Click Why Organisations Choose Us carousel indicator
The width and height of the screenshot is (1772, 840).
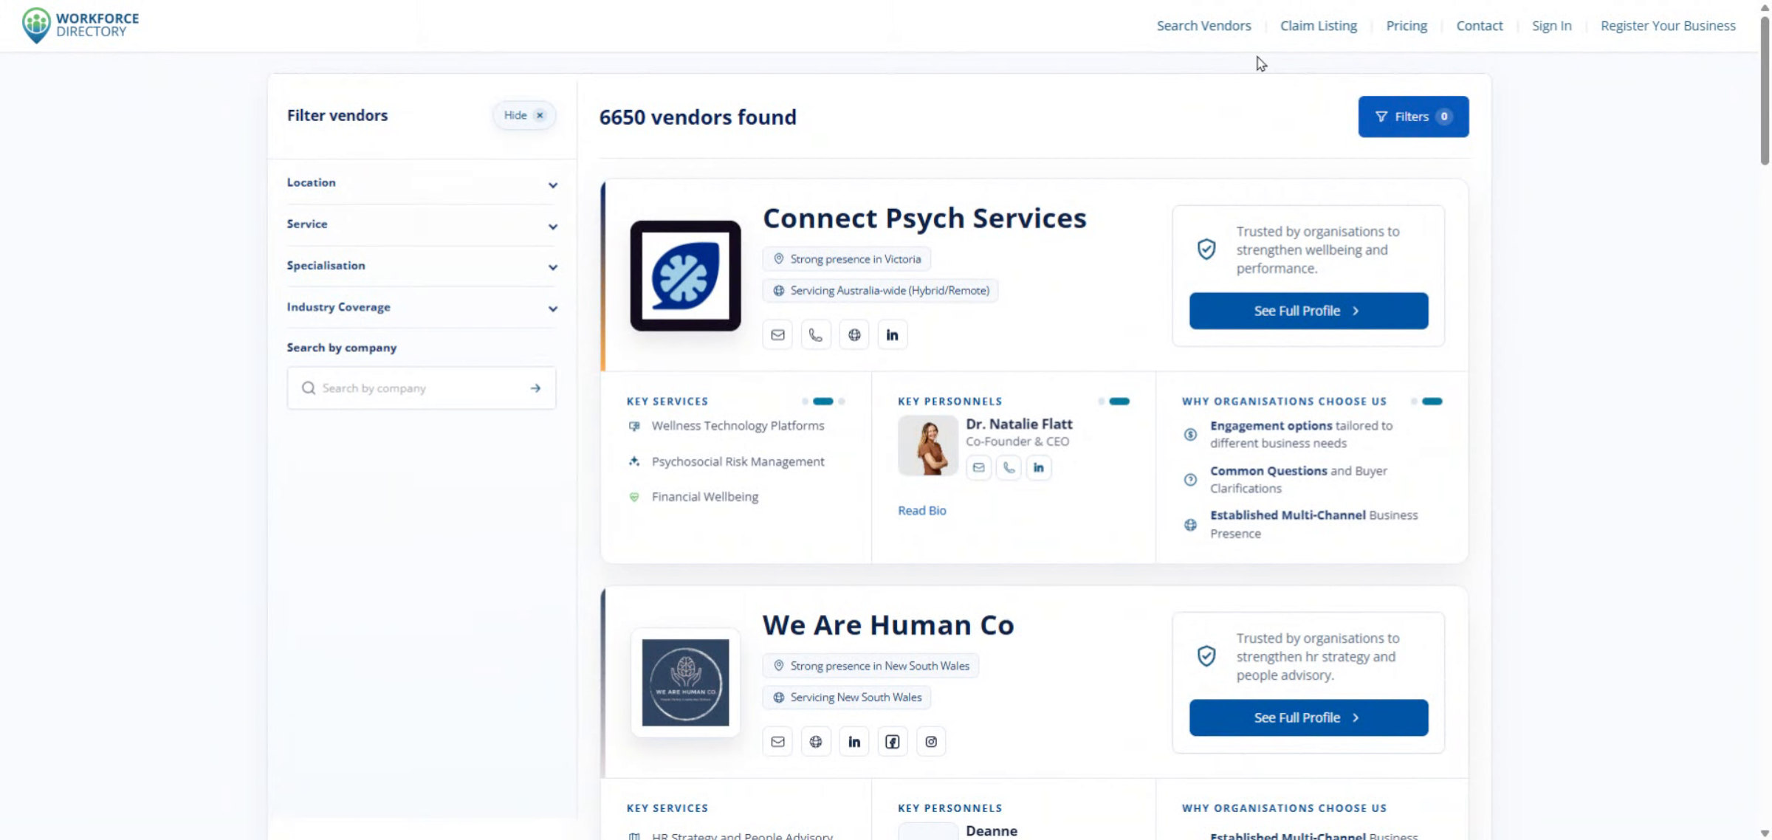pyautogui.click(x=1432, y=402)
